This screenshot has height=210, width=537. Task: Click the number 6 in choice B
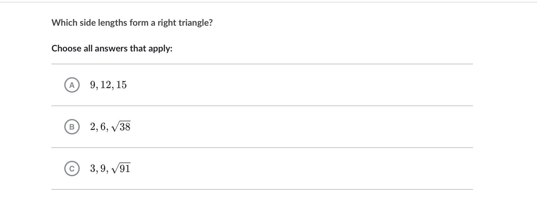(x=103, y=127)
